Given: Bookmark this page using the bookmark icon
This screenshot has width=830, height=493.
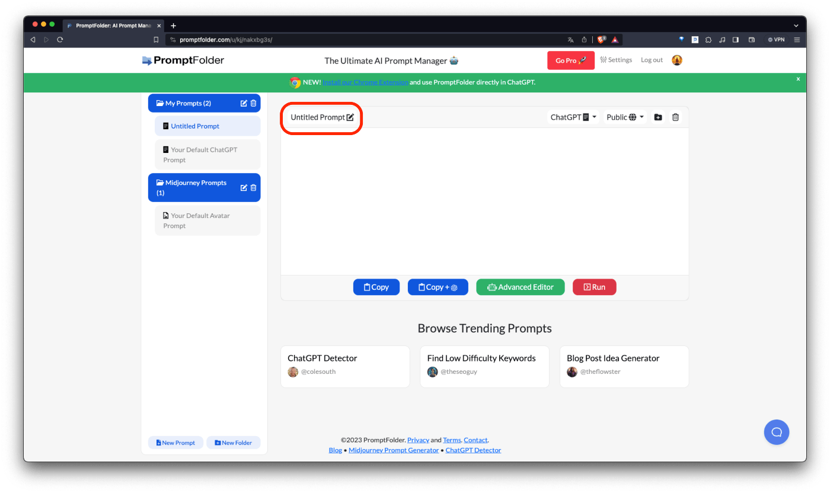Looking at the screenshot, I should [x=156, y=40].
